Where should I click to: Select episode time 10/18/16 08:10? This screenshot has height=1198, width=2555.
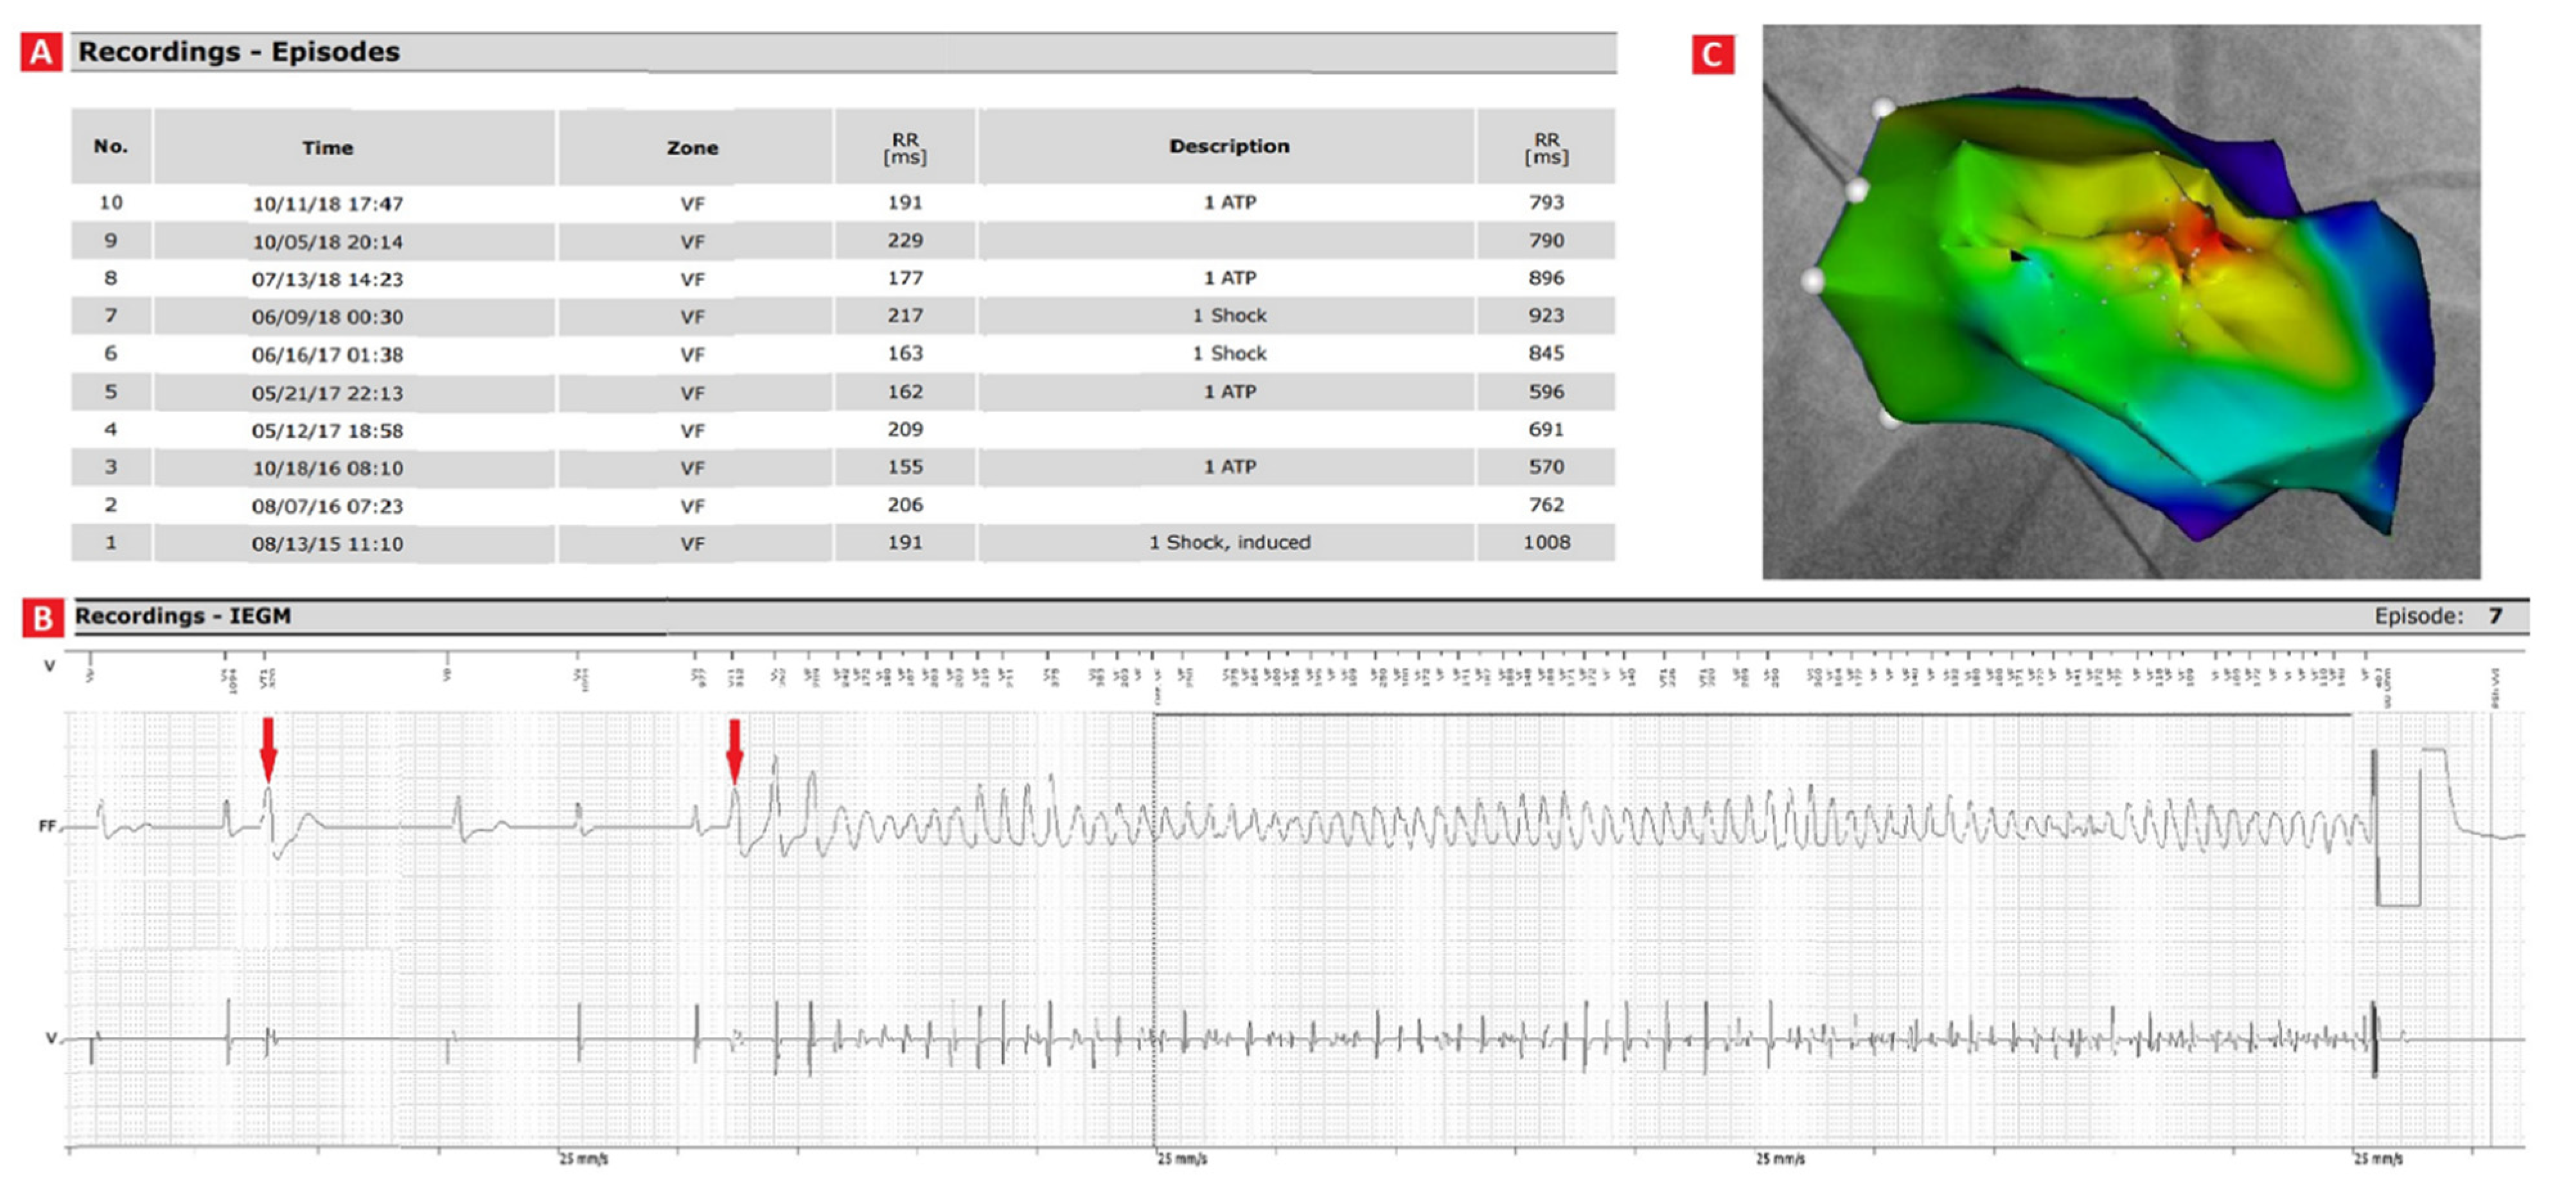tap(327, 467)
